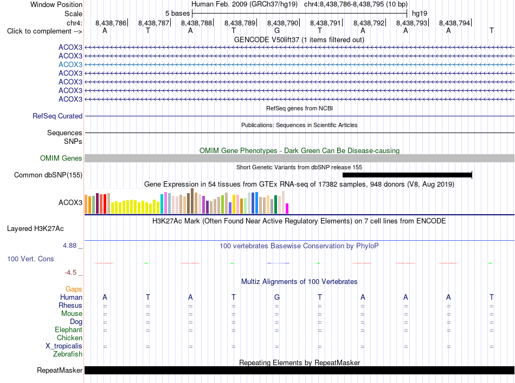Click the black Common dbSNP(155) variant item
The image size is (515, 383).
(407, 175)
